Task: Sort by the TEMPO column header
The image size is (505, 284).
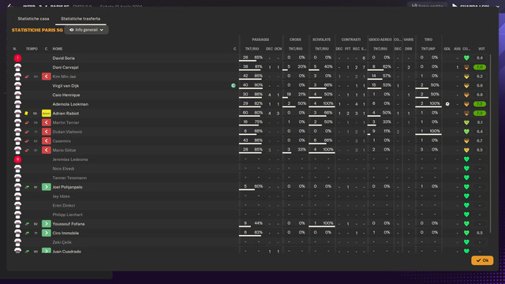Action: coord(32,49)
